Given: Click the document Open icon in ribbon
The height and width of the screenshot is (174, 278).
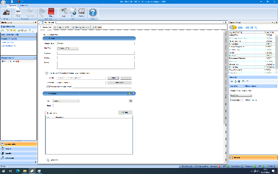Looking at the screenshot, I should [18, 13].
